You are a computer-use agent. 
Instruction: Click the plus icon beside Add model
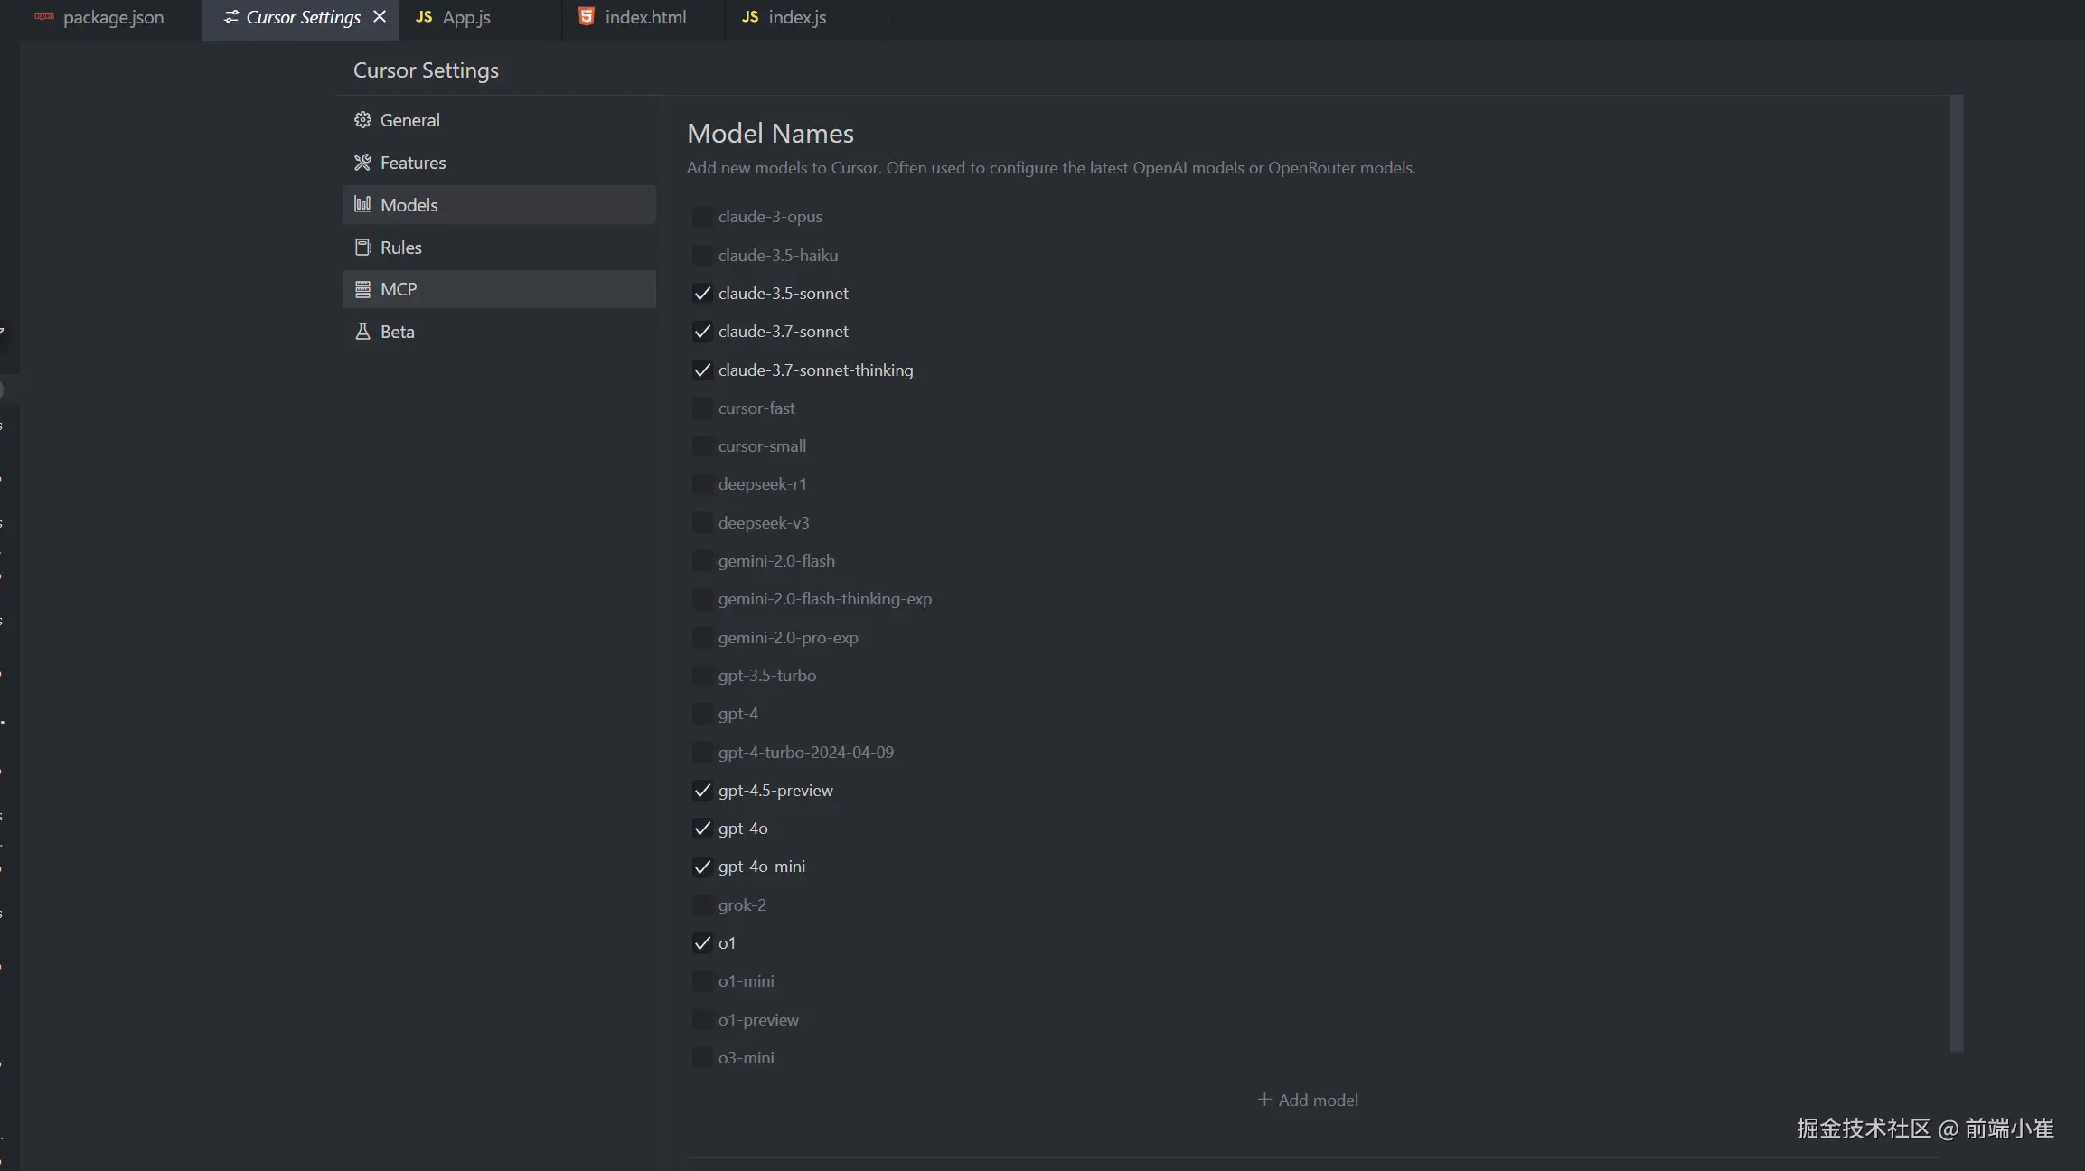1264,1100
